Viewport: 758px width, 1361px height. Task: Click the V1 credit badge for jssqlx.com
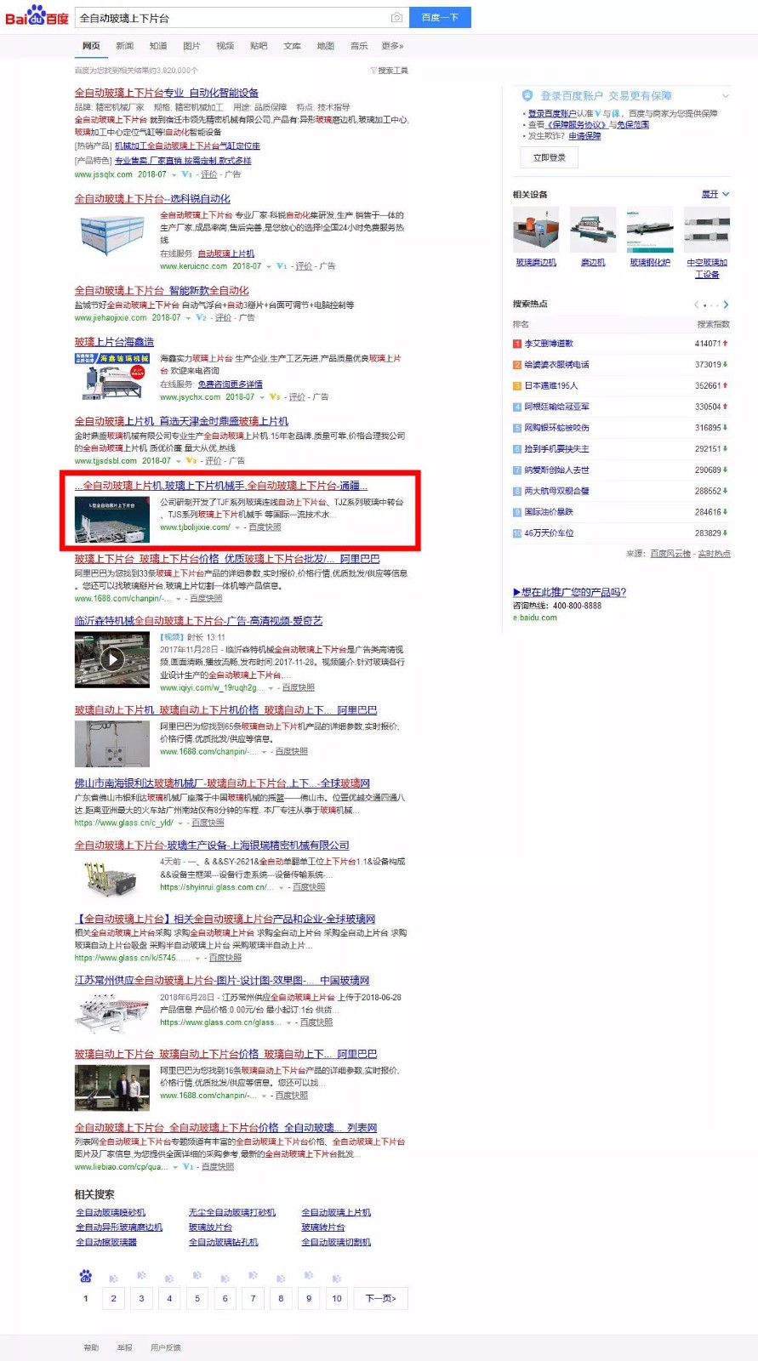point(187,174)
